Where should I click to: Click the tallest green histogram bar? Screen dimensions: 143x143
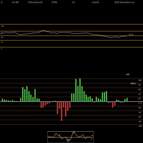coord(80,90)
